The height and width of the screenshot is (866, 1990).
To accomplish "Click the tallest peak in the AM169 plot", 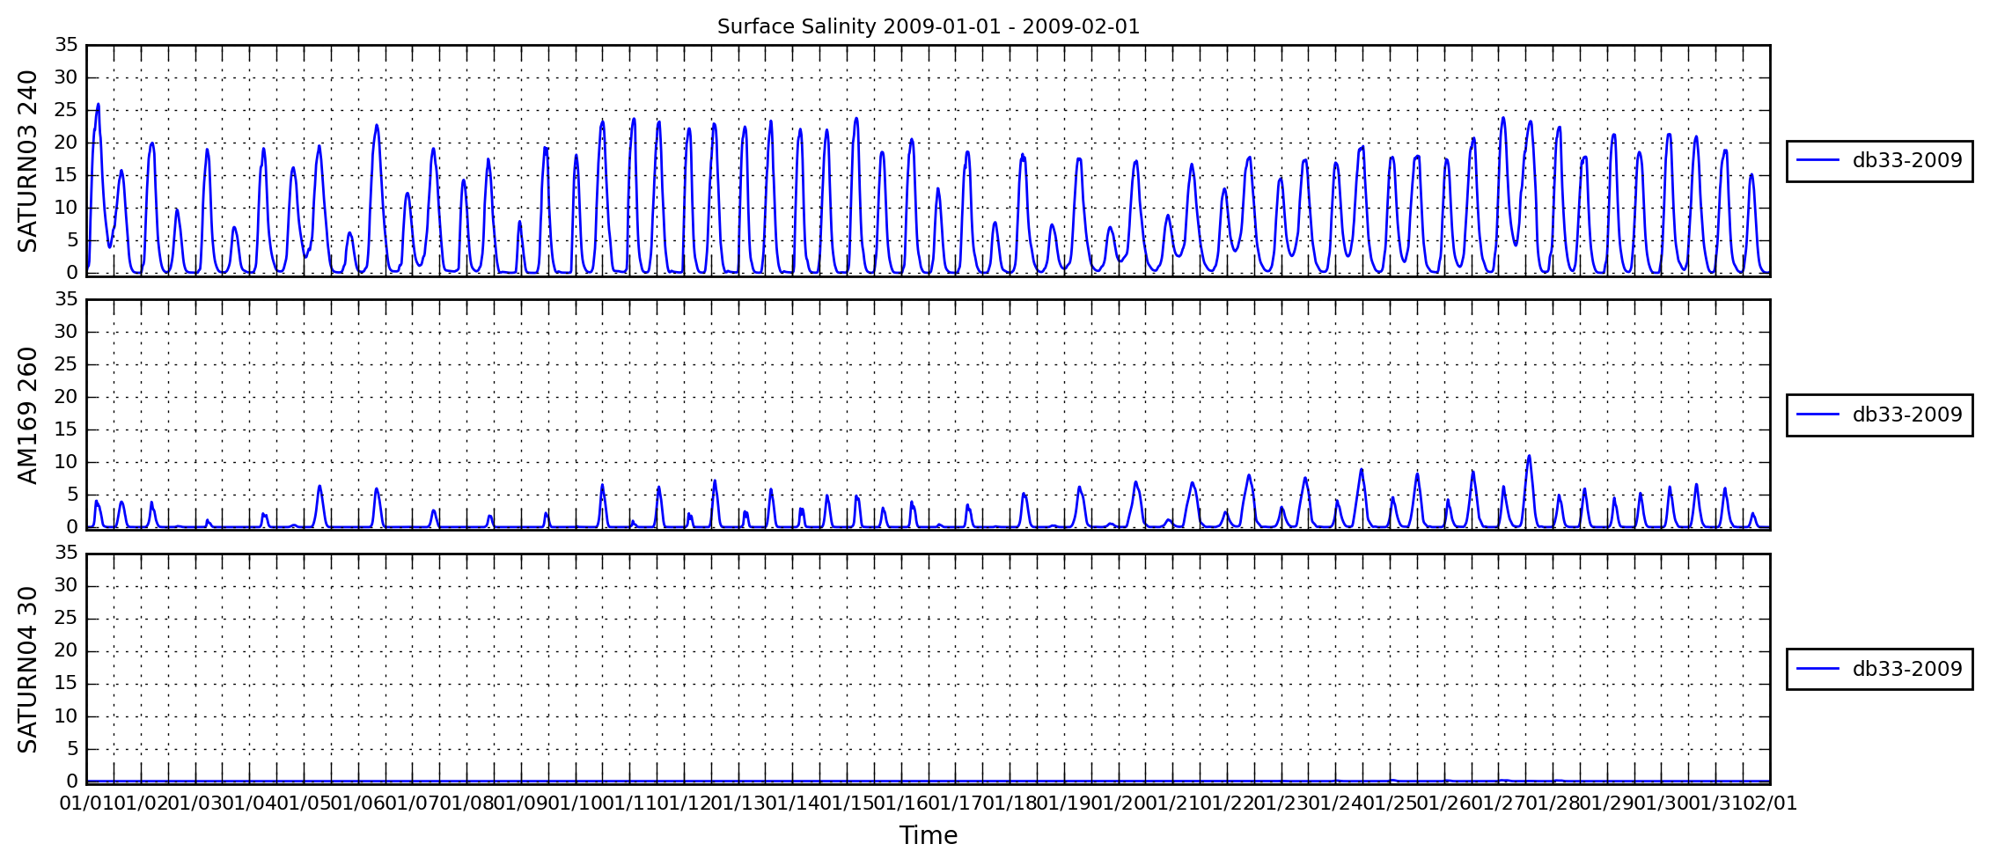I will point(1529,456).
